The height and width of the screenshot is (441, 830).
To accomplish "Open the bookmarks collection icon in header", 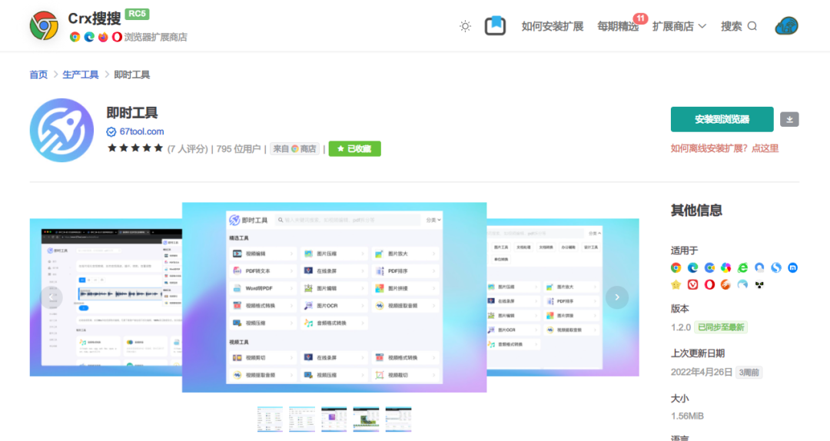I will pos(495,26).
